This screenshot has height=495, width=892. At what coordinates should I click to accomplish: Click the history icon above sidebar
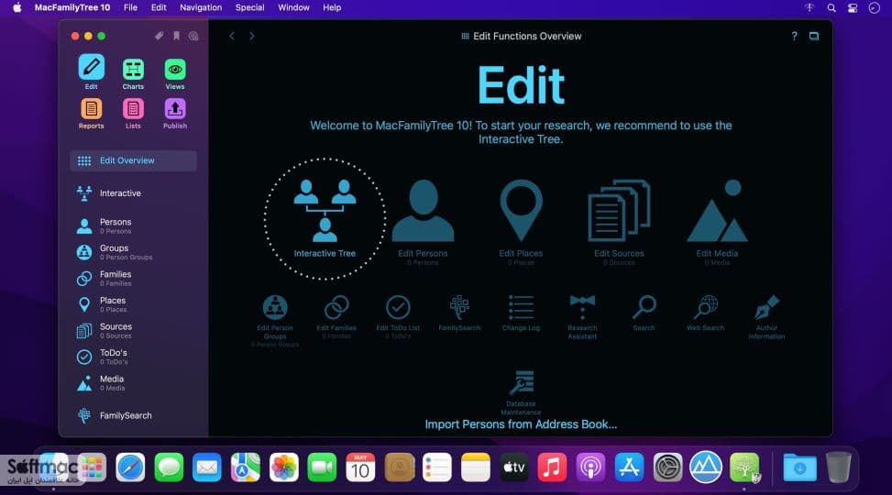(x=193, y=36)
